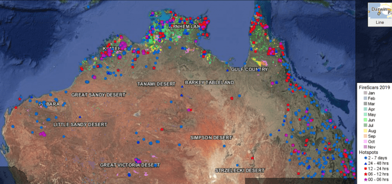Viewport: 392px width, 184px height.
Task: Click the Jun green fire scar swatch
Action: point(365,120)
